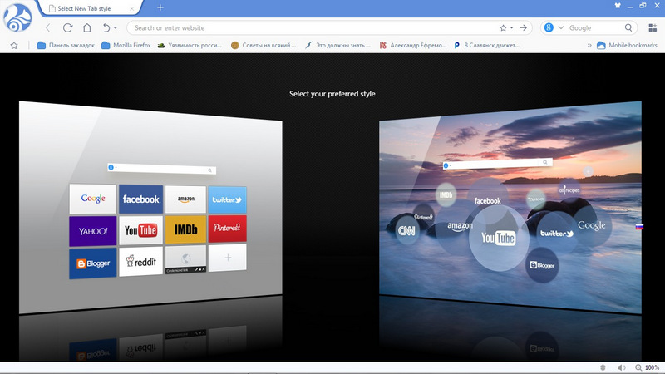Click the IMDb bubble in seascape preview

click(x=446, y=195)
